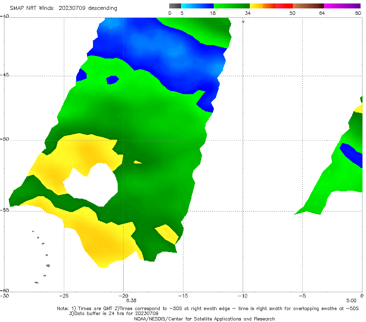Click the '3)Data buffer is 24 hrs' note
Screen dimensions: 366x322
pyautogui.click(x=114, y=314)
